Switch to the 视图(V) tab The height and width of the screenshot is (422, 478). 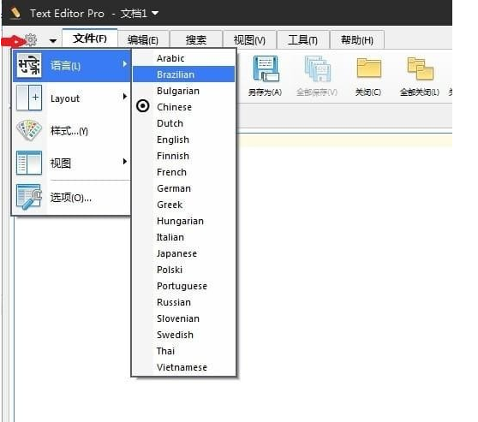(x=249, y=40)
